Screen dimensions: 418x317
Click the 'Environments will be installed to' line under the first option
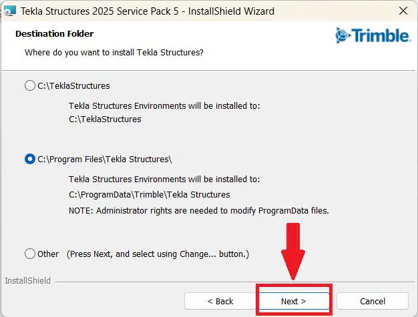(164, 105)
